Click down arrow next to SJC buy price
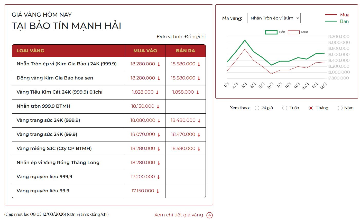 159,149
